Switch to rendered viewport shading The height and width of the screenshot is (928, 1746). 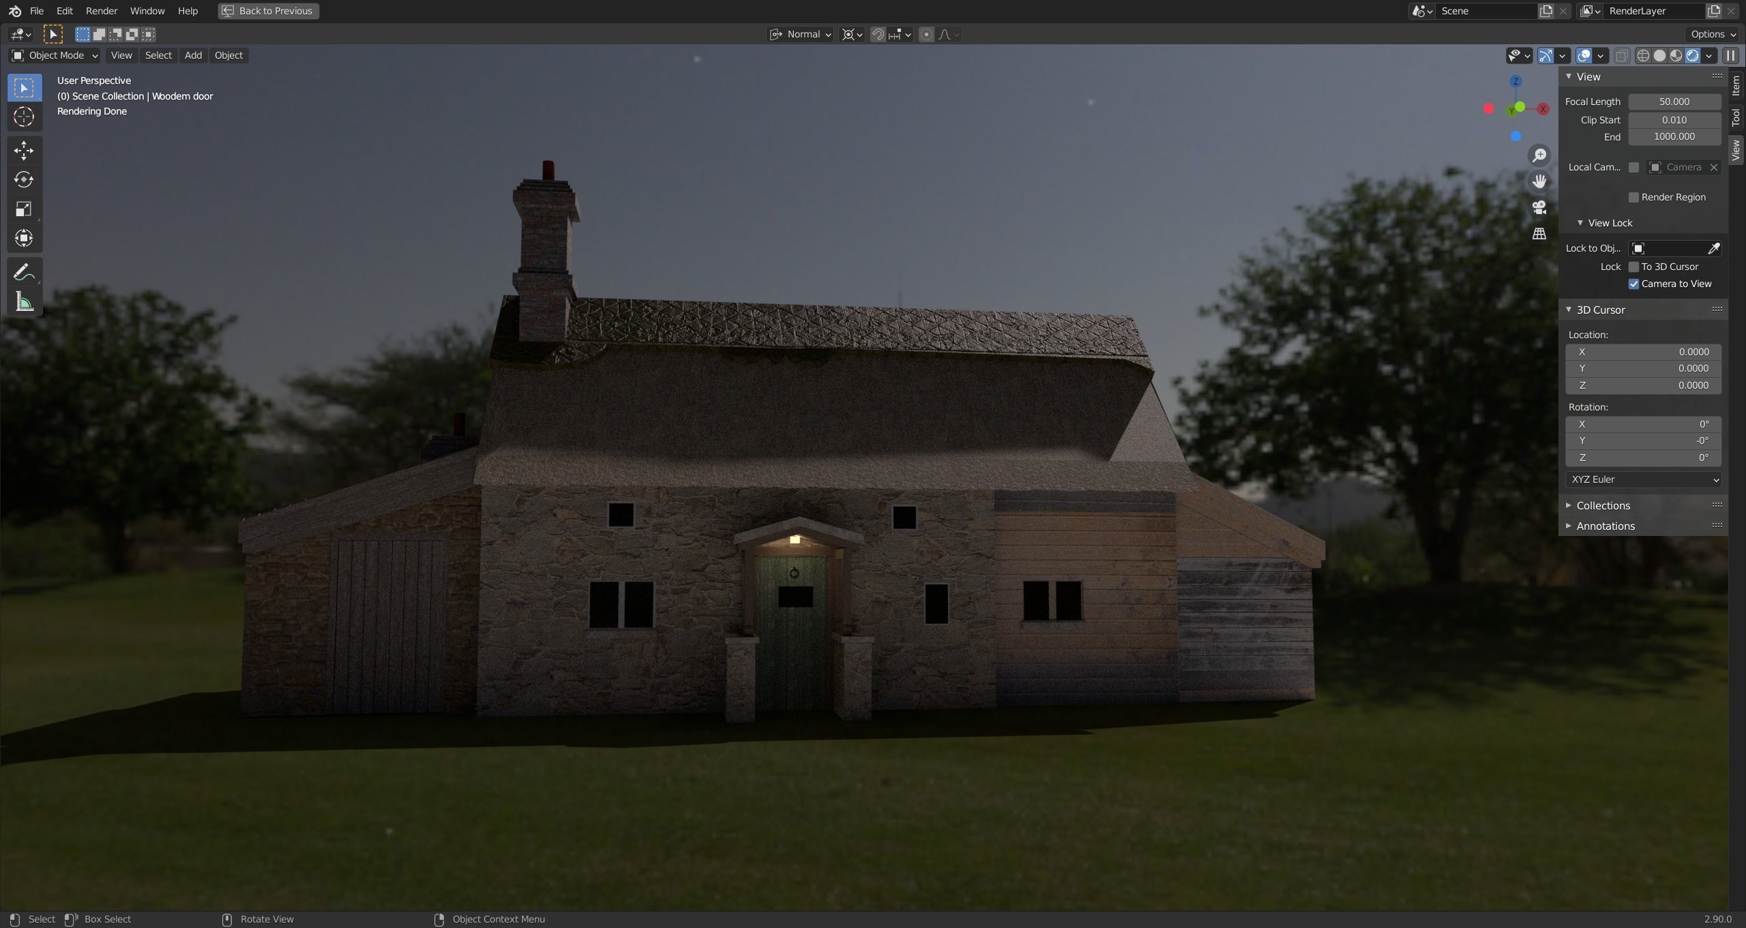point(1692,55)
